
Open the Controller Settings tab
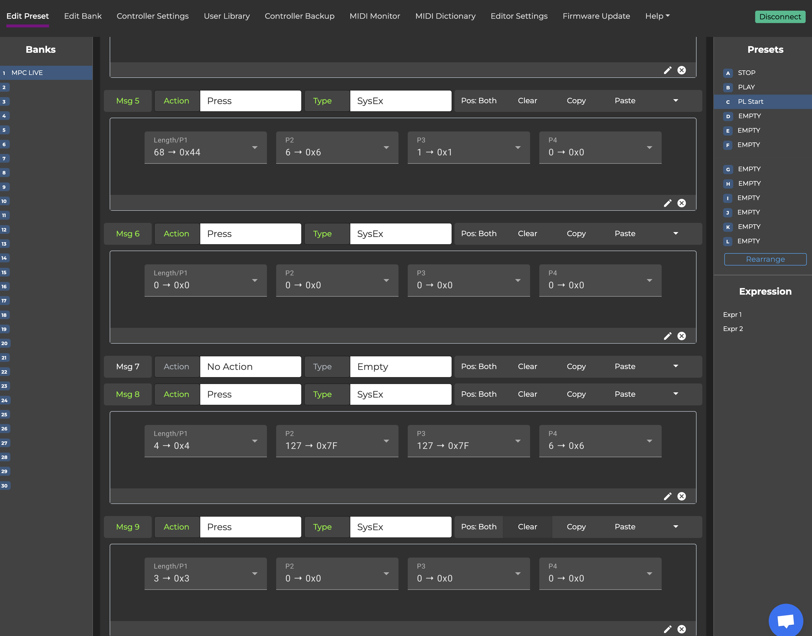tap(152, 16)
